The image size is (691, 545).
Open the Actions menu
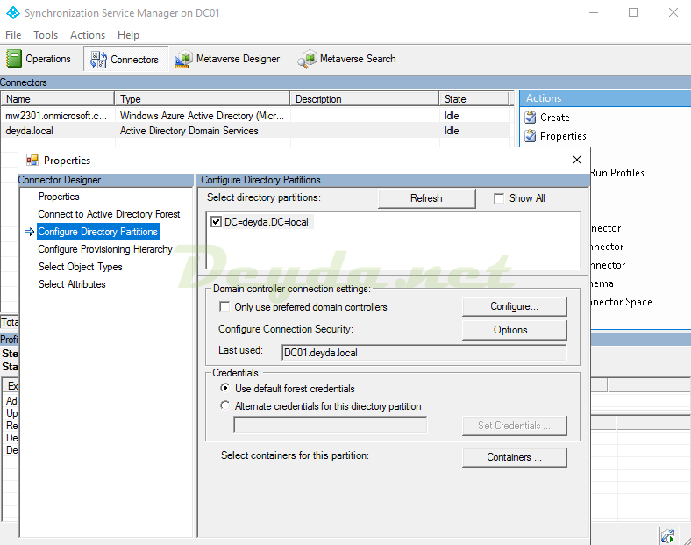87,35
